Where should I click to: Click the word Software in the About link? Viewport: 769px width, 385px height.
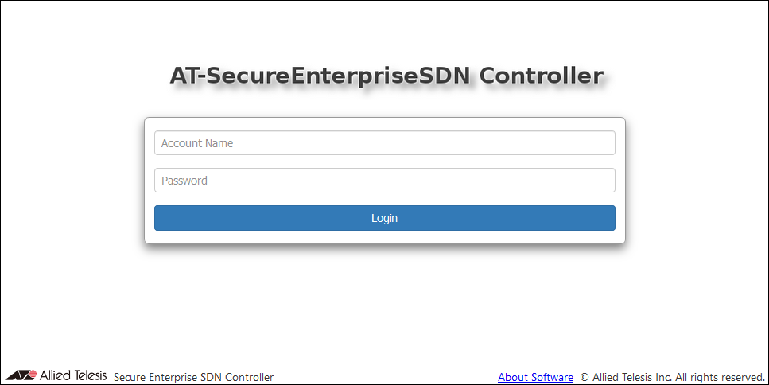(x=550, y=377)
